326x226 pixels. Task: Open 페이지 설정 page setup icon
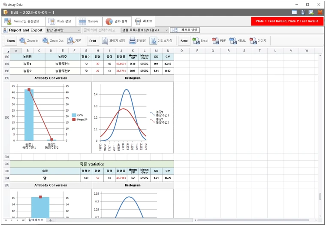(x=105, y=41)
